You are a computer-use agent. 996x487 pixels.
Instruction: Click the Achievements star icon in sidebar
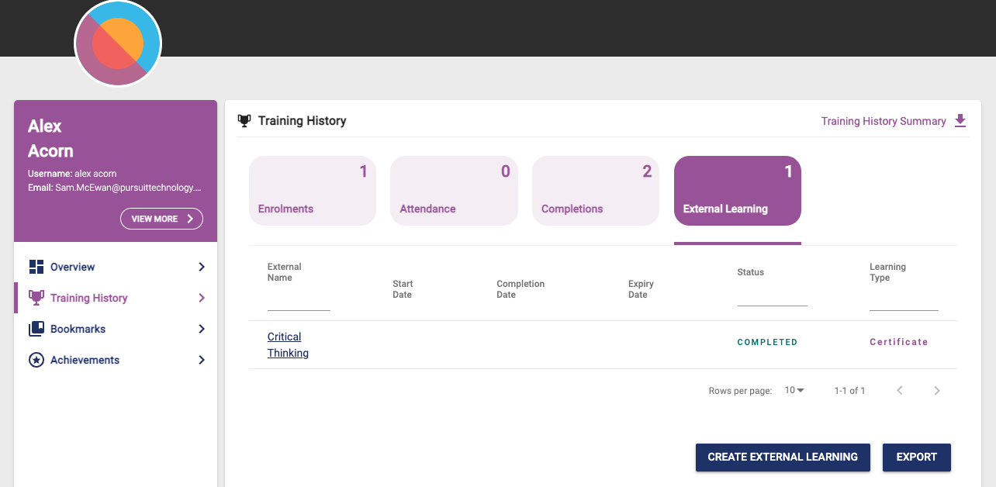click(x=36, y=360)
